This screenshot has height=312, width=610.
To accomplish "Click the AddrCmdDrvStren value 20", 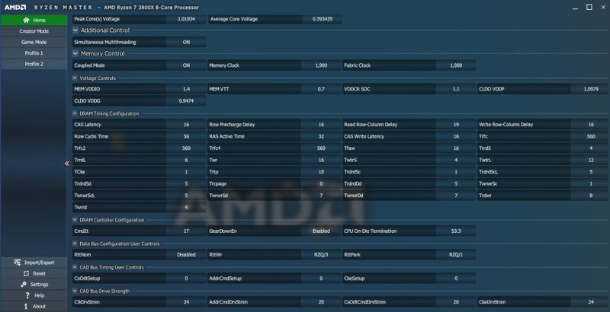I will pyautogui.click(x=321, y=302).
